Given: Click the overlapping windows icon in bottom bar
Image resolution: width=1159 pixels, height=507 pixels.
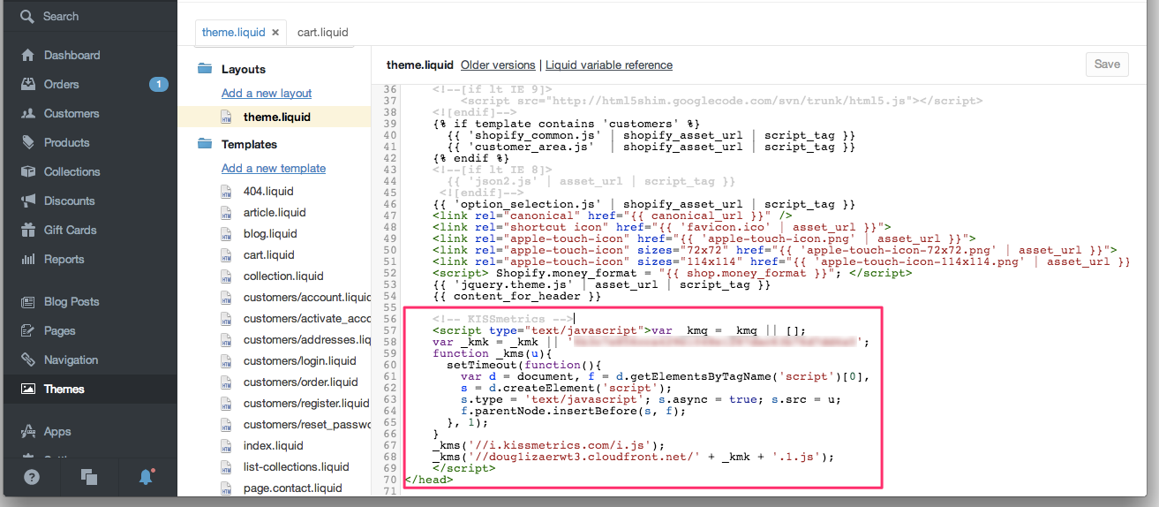Looking at the screenshot, I should pyautogui.click(x=88, y=477).
